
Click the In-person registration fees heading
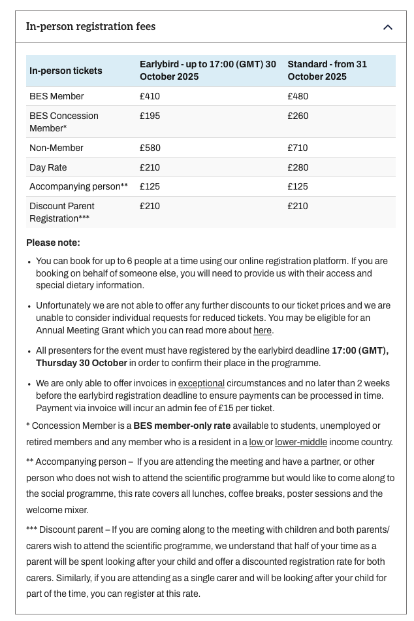tap(91, 27)
